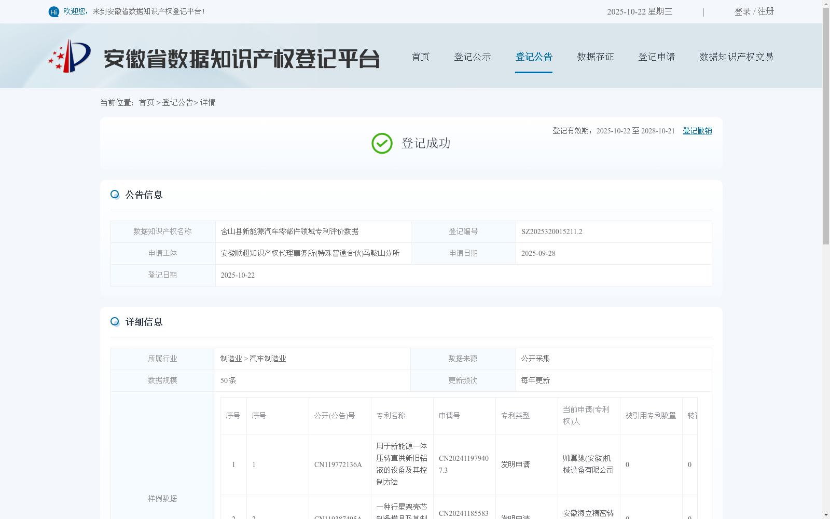Click the update frequency value 每年更新

coord(535,380)
